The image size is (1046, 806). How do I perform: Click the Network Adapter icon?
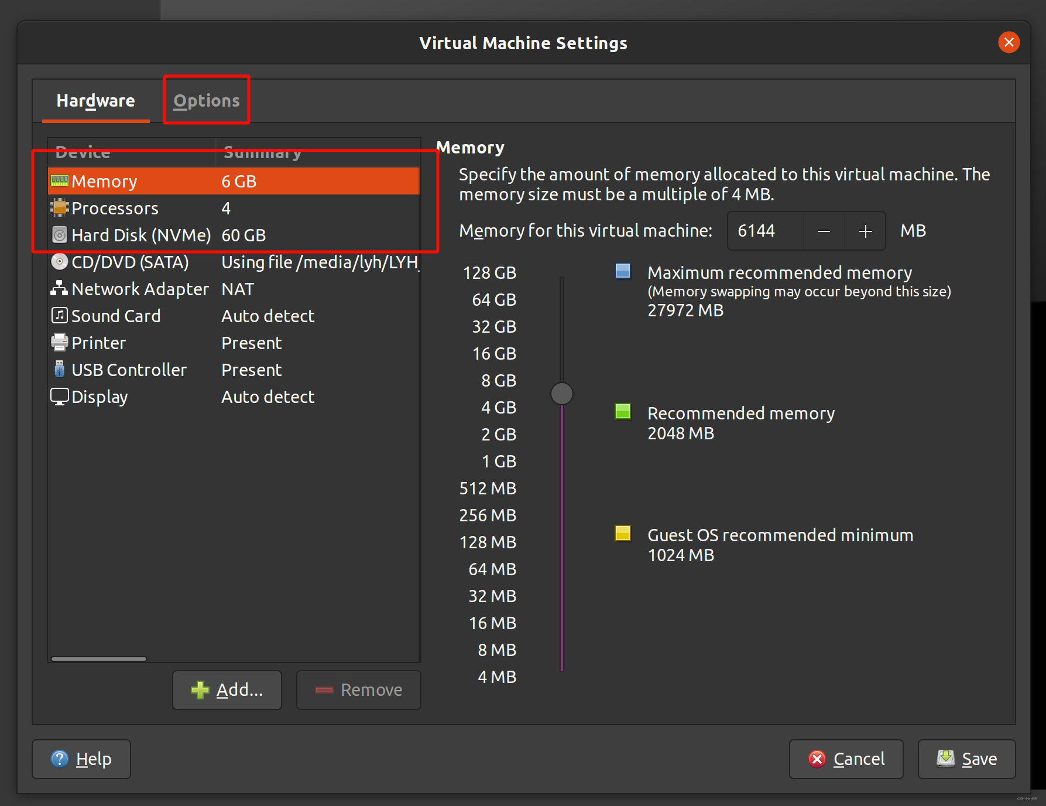59,288
